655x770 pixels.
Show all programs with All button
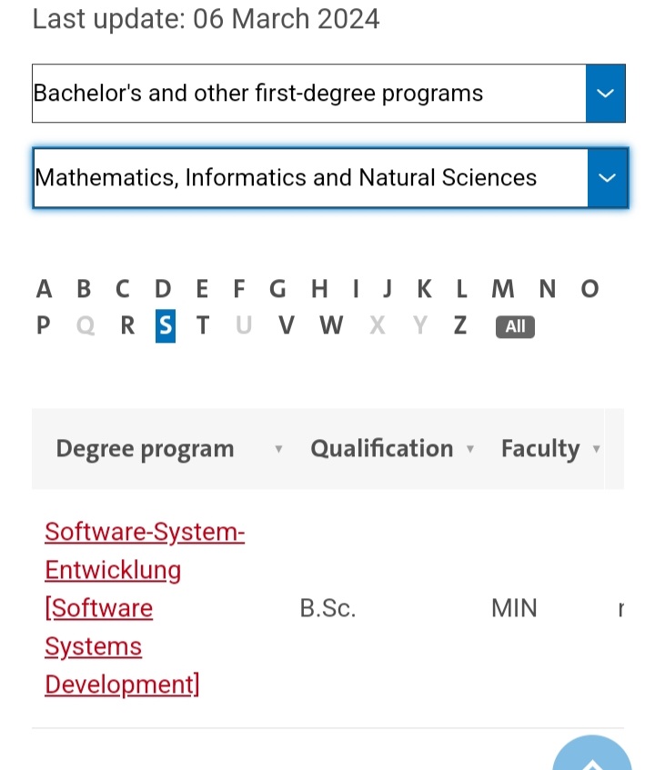(x=515, y=326)
